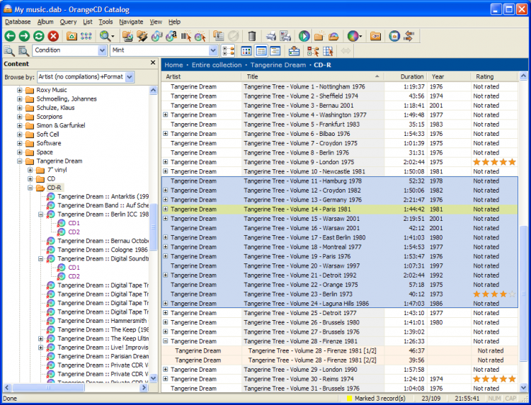Collapse the CD-R folder node
This screenshot has width=531, height=405.
point(30,188)
